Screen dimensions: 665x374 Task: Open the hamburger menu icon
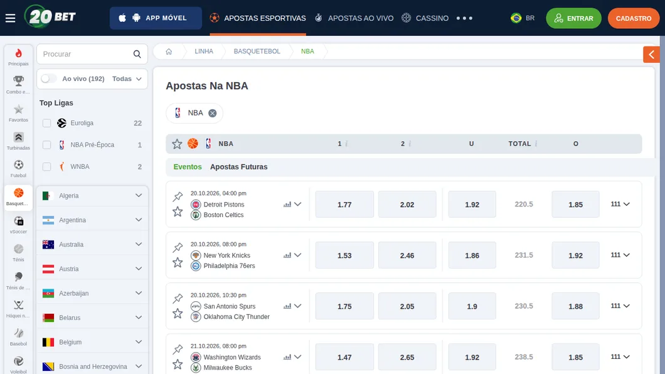(10, 18)
